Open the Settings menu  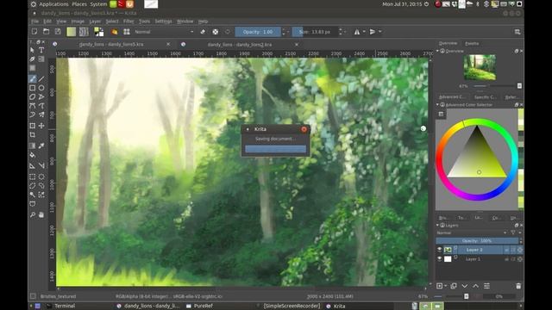[x=163, y=22]
